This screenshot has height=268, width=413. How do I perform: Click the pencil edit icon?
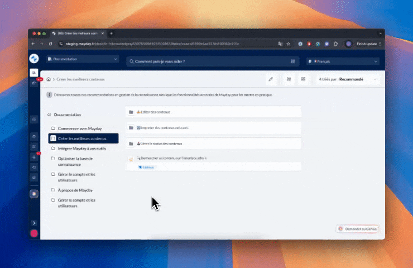click(271, 79)
